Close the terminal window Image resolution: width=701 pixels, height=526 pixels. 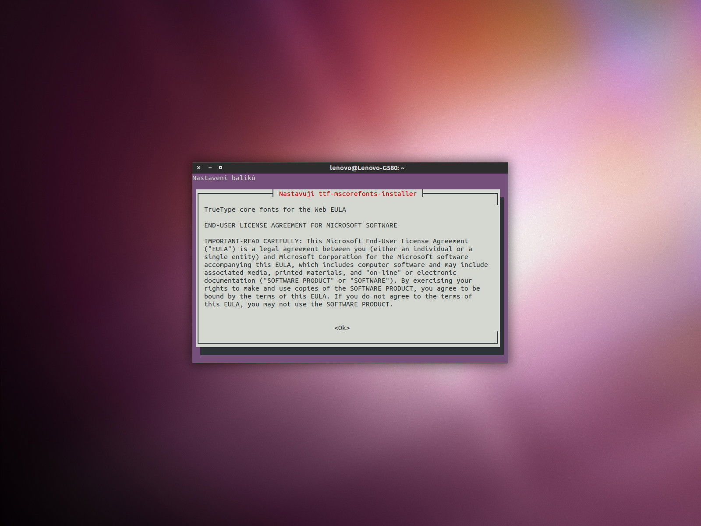click(198, 168)
